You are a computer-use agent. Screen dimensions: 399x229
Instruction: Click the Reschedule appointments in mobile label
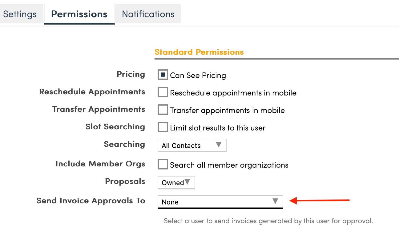click(233, 93)
